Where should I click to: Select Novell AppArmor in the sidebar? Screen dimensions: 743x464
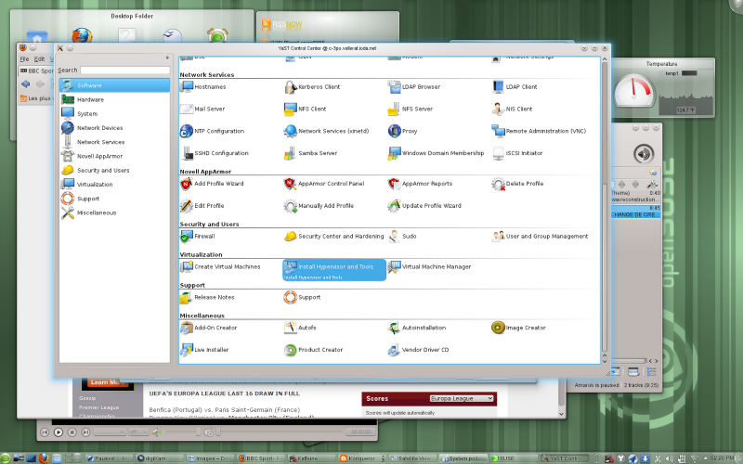(x=114, y=156)
